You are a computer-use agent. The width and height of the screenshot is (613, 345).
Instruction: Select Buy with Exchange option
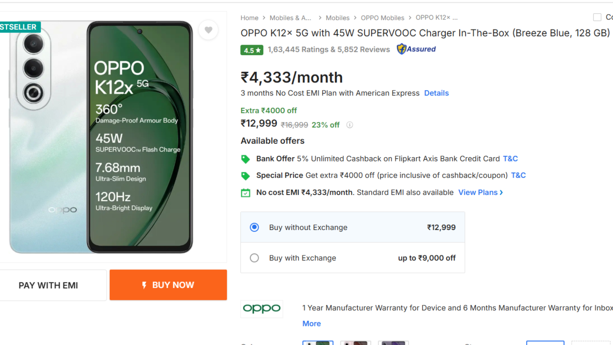(x=254, y=258)
